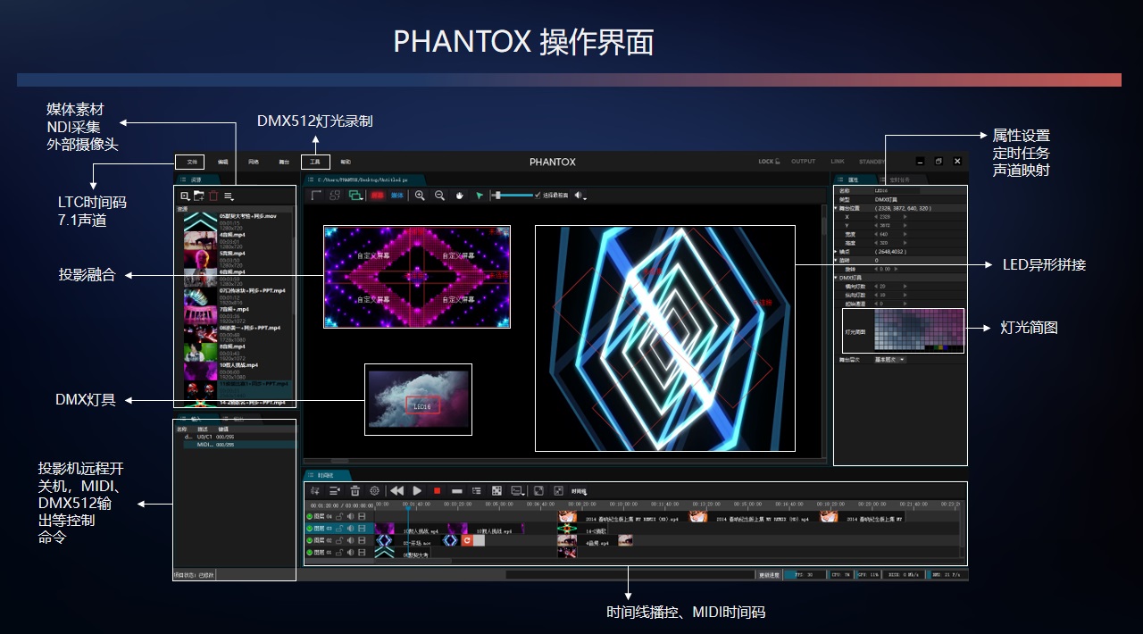Viewport: 1143px width, 634px height.
Task: Collapse the 舞台位置 property group
Action: tap(836, 208)
